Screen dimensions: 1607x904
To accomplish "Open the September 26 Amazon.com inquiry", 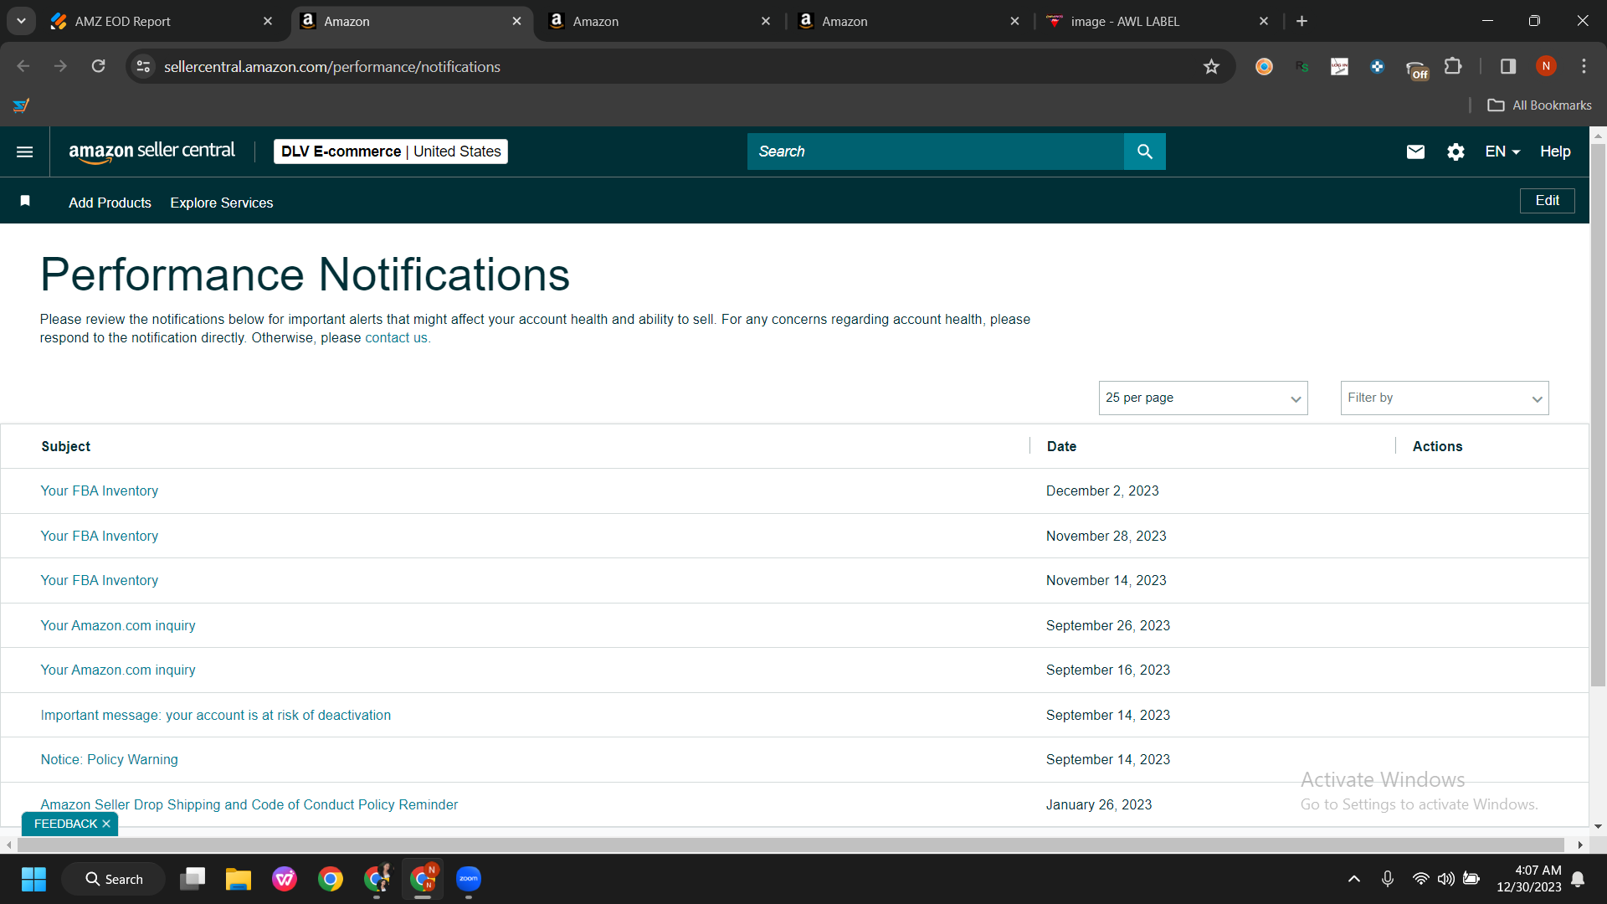I will pos(118,625).
